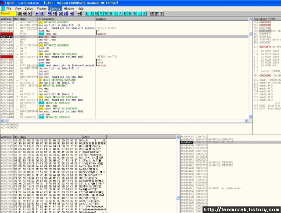Open Threads window with T button

(x=101, y=14)
